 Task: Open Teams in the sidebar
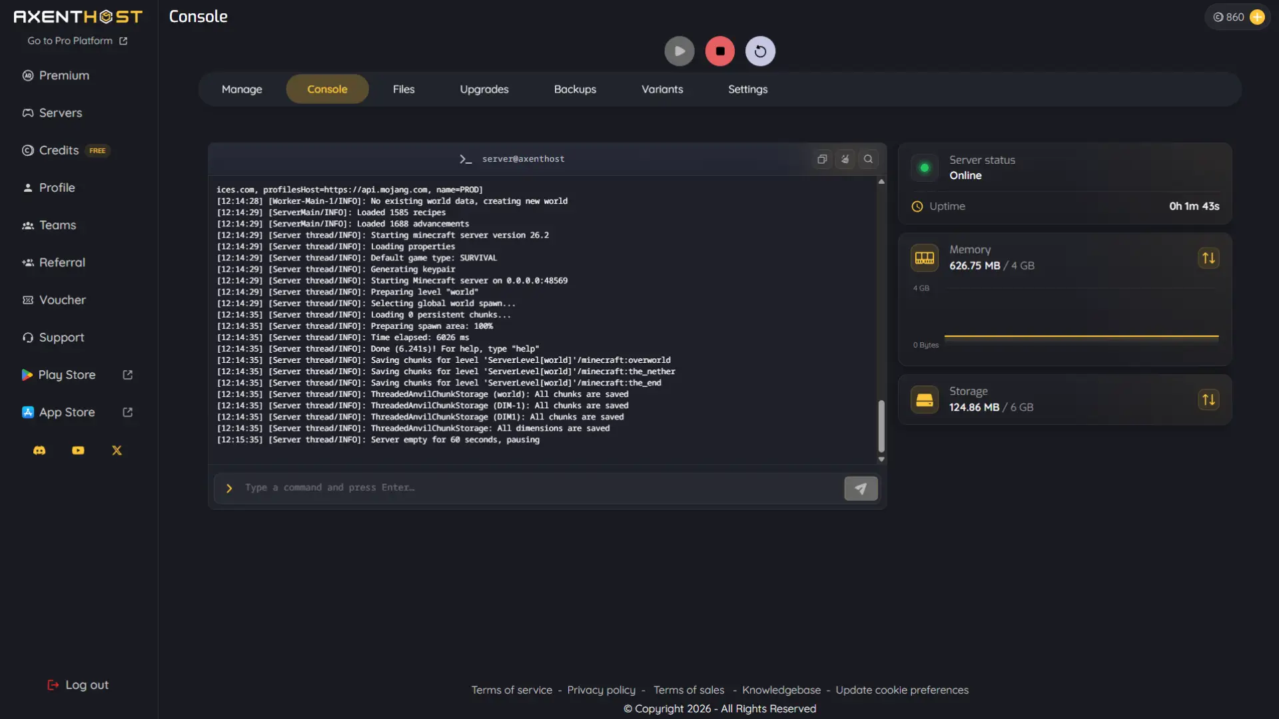(x=49, y=225)
